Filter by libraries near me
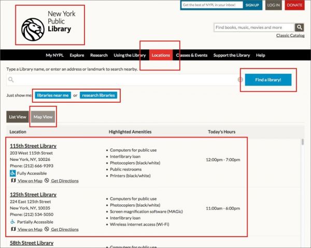311x248 pixels. 53,95
